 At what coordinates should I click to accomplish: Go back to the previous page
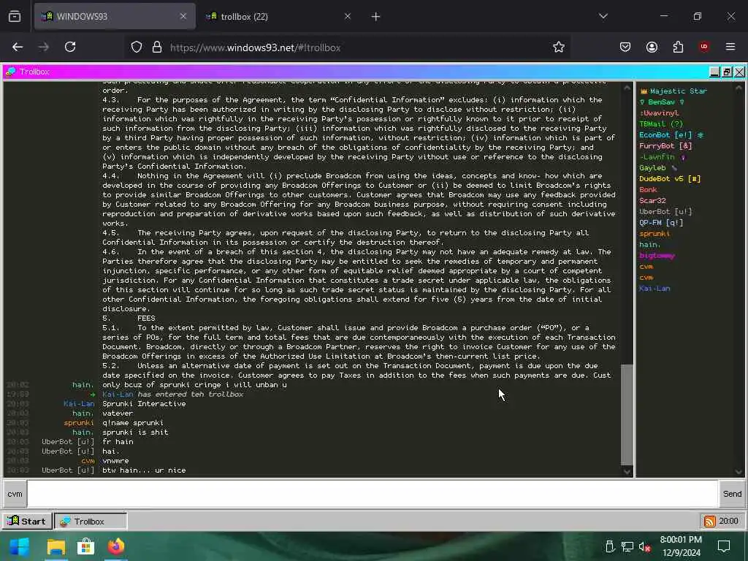18,47
